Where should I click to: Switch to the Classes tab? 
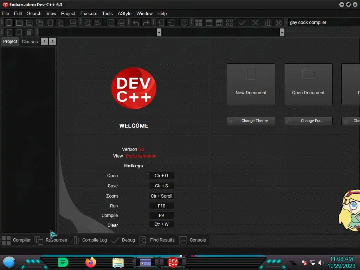30,41
